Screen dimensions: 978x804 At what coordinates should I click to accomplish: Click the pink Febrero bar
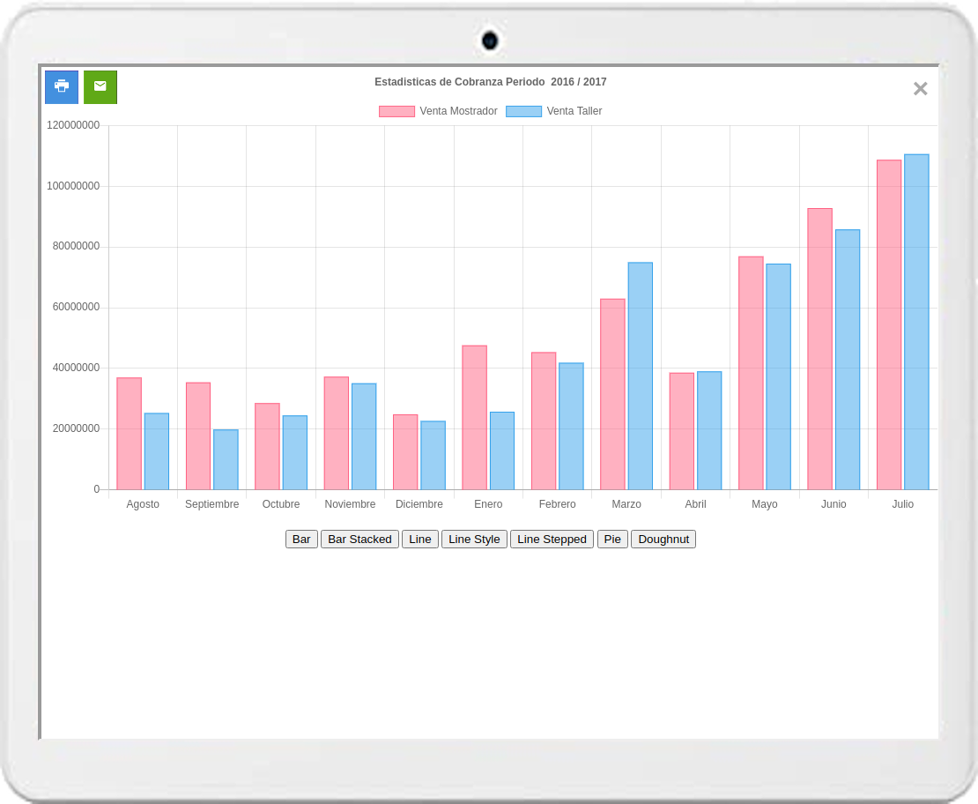(x=544, y=421)
